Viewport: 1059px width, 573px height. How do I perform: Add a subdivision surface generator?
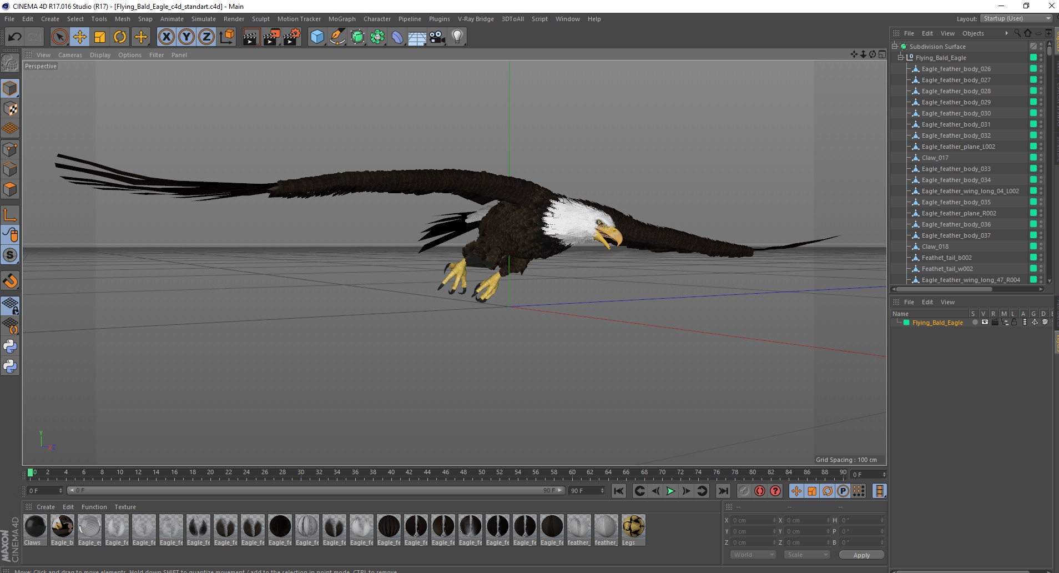pyautogui.click(x=358, y=37)
